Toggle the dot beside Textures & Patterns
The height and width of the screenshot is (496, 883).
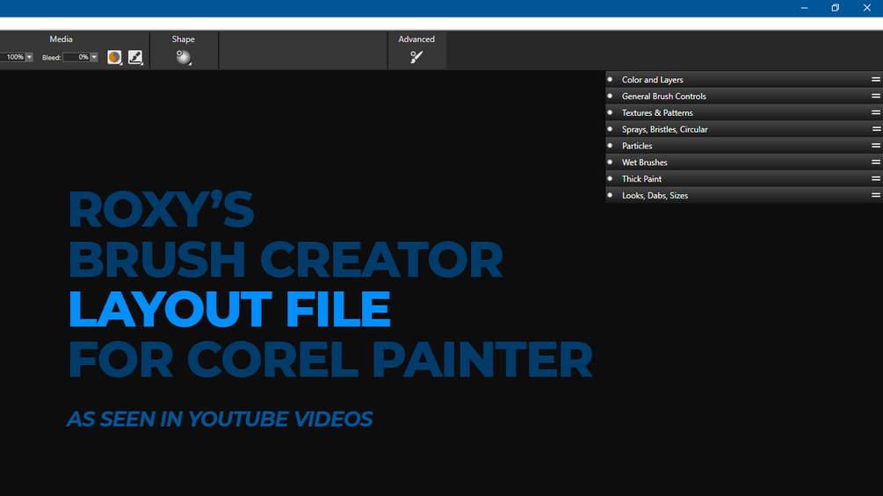point(610,112)
